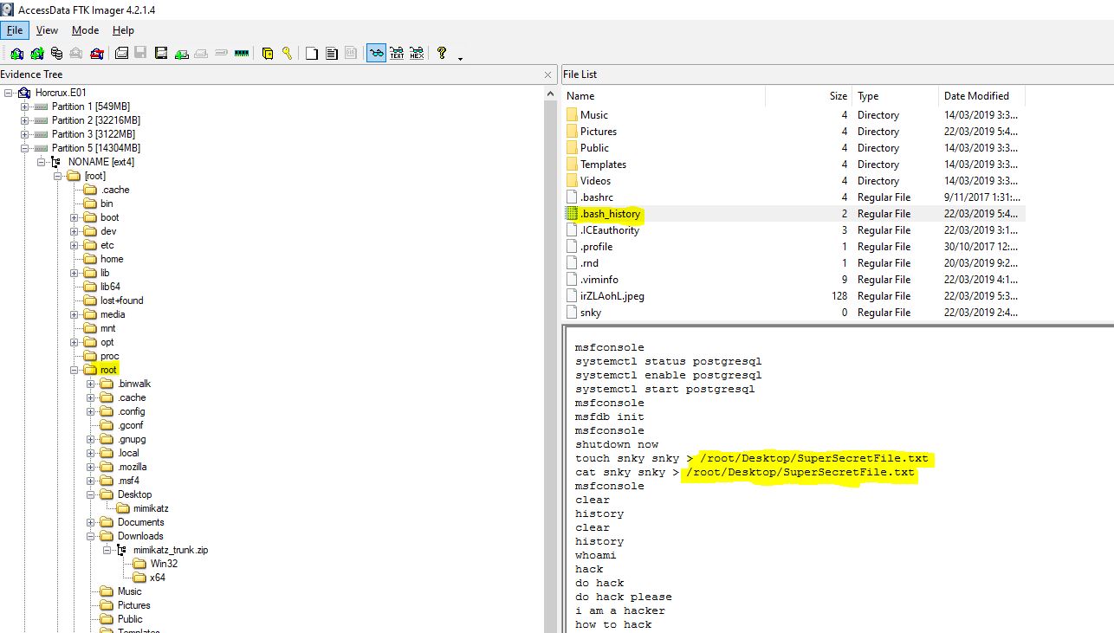Collapse the highlighted root folder node
The image size is (1114, 633).
74,370
